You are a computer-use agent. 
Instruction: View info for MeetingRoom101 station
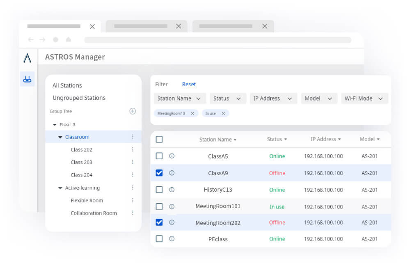click(x=172, y=206)
